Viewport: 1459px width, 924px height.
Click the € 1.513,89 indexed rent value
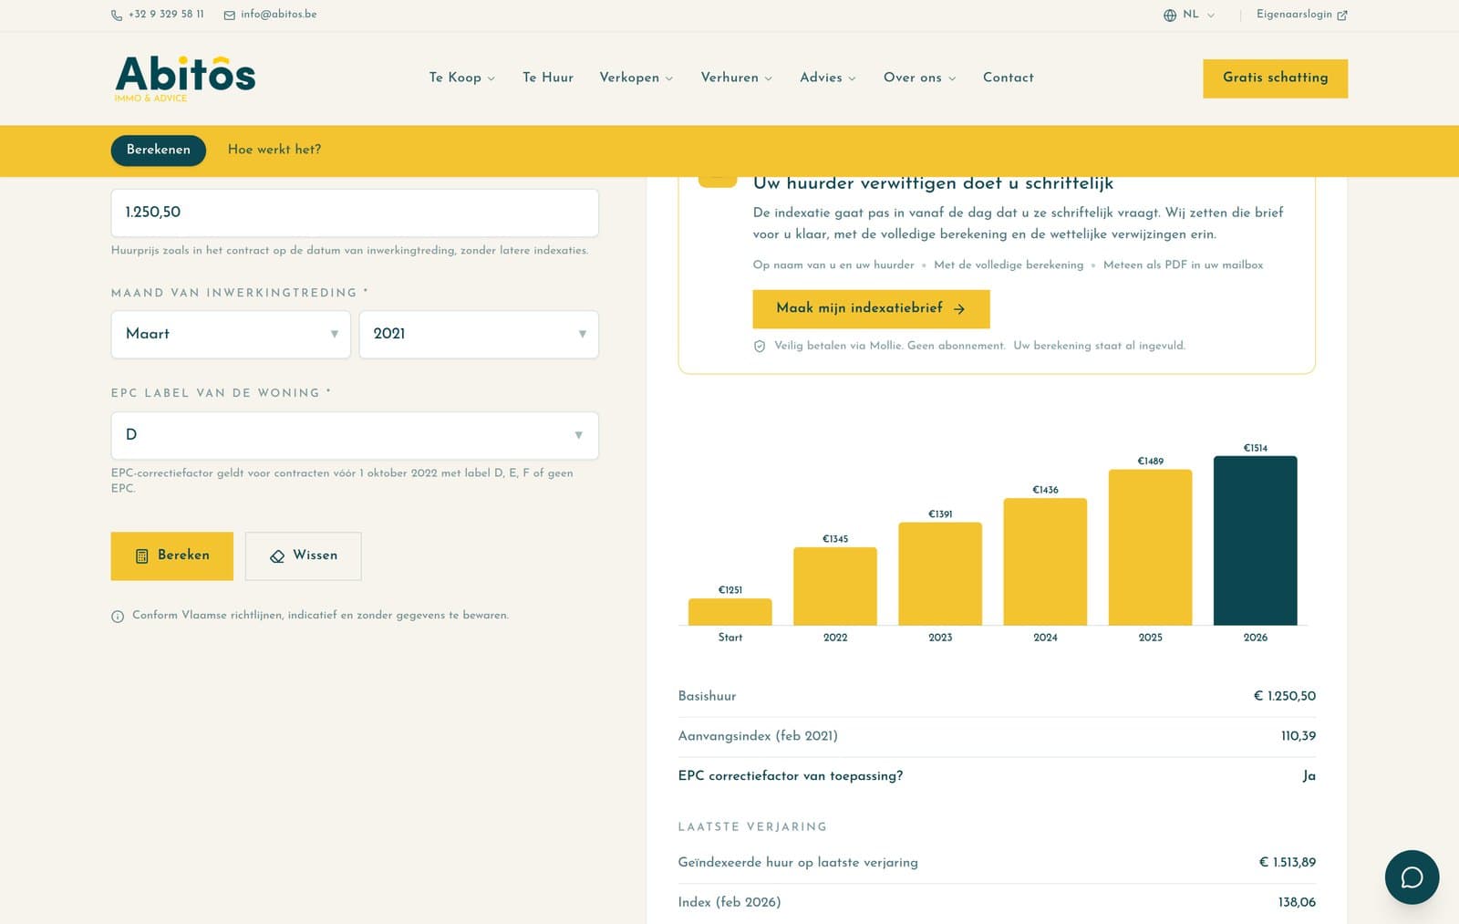point(1288,863)
